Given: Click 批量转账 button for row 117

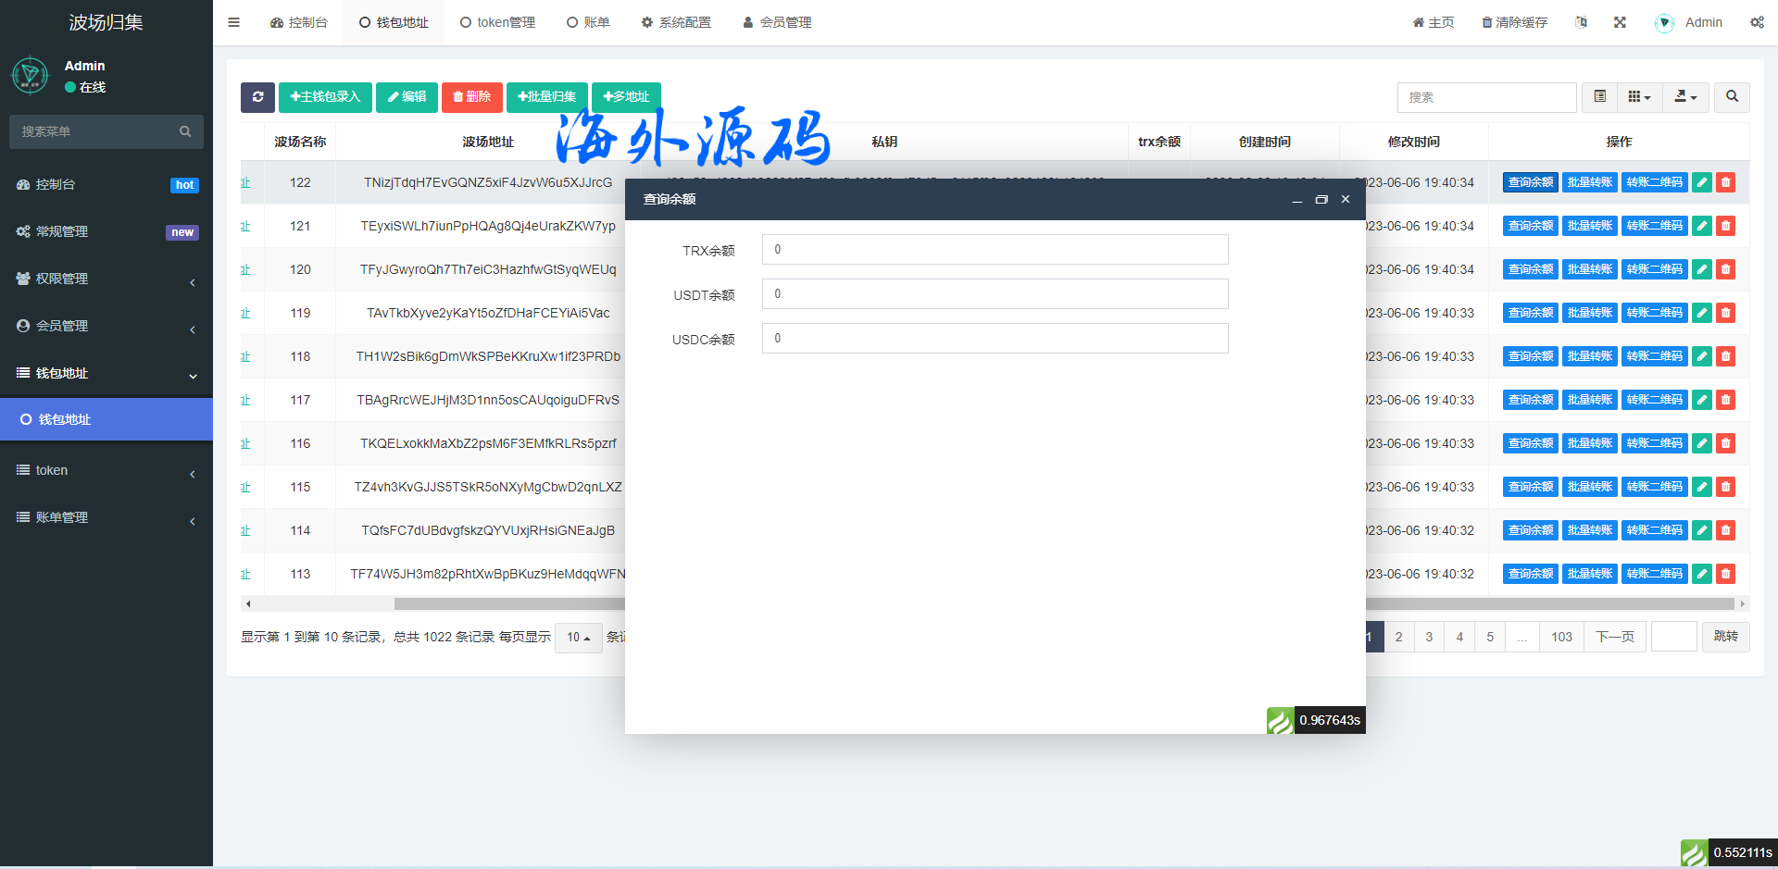Looking at the screenshot, I should pos(1589,400).
